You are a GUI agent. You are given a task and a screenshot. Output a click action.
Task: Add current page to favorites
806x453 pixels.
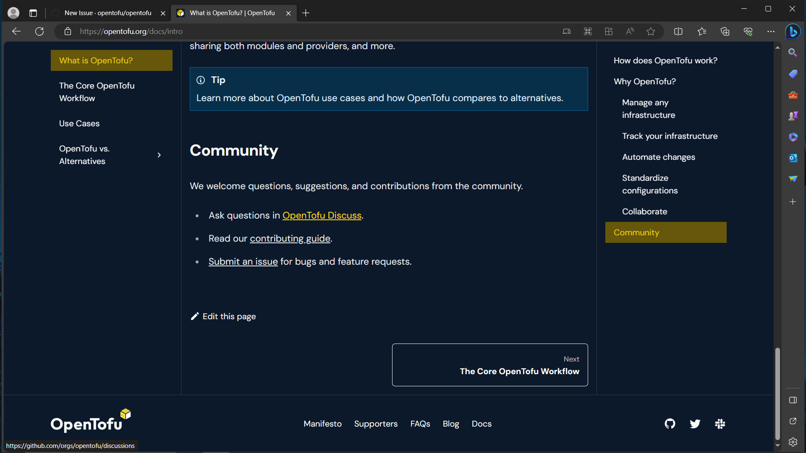[651, 31]
